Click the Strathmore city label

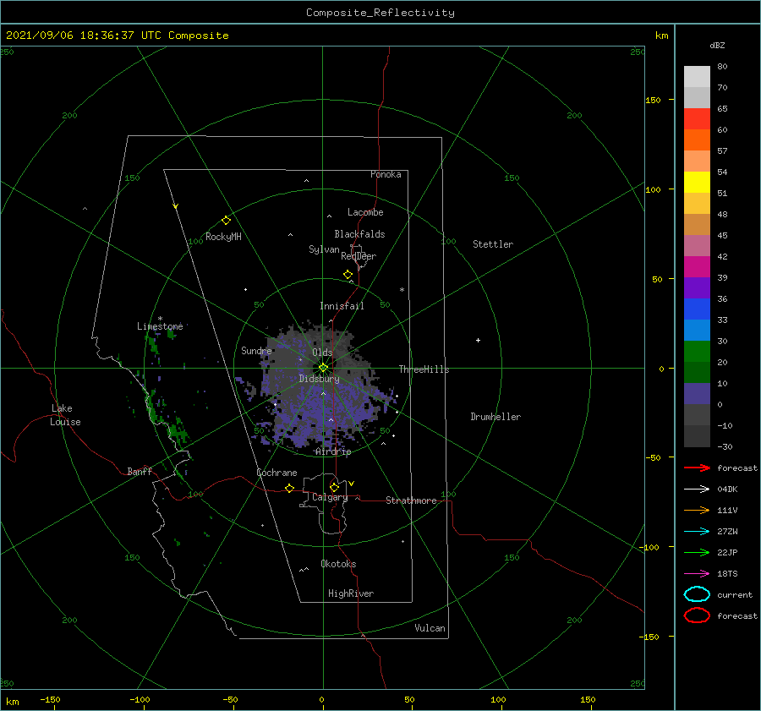(x=411, y=500)
